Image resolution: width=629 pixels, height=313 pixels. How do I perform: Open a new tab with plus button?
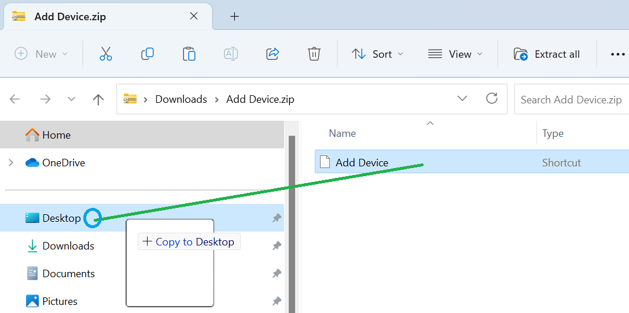pos(234,16)
